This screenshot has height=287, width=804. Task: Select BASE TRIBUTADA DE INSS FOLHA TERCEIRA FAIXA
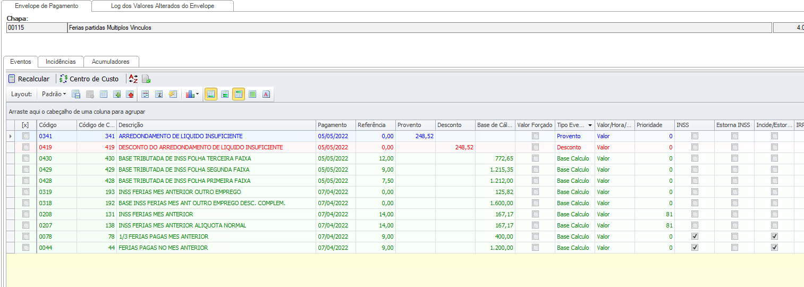tap(185, 158)
